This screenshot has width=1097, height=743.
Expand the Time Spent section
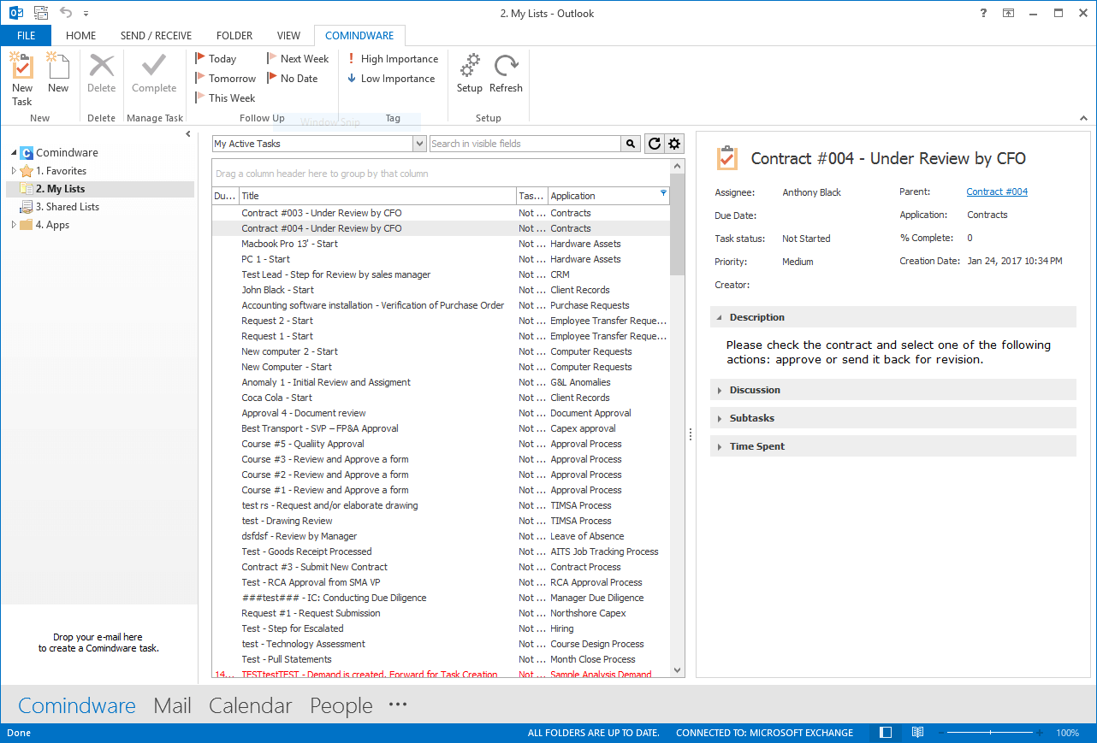click(x=720, y=446)
